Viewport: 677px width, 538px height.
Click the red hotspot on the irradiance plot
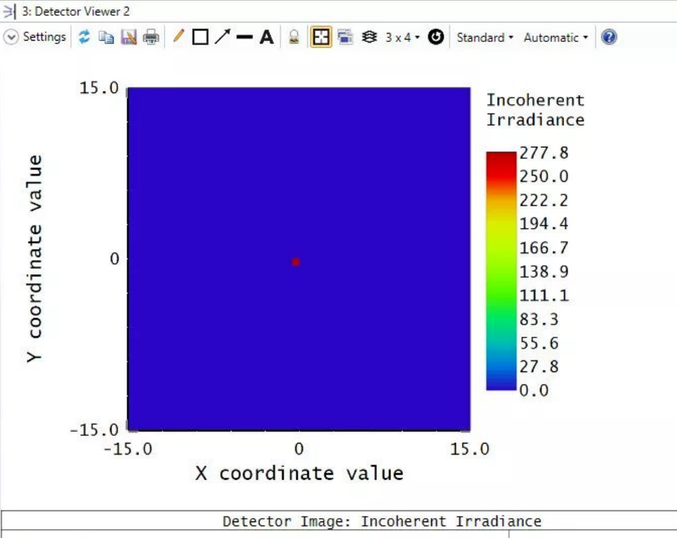pos(295,262)
